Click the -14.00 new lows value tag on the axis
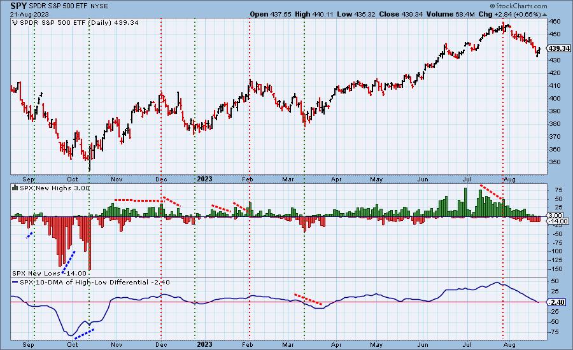Screen dimensions: 573x350 pyautogui.click(x=558, y=221)
